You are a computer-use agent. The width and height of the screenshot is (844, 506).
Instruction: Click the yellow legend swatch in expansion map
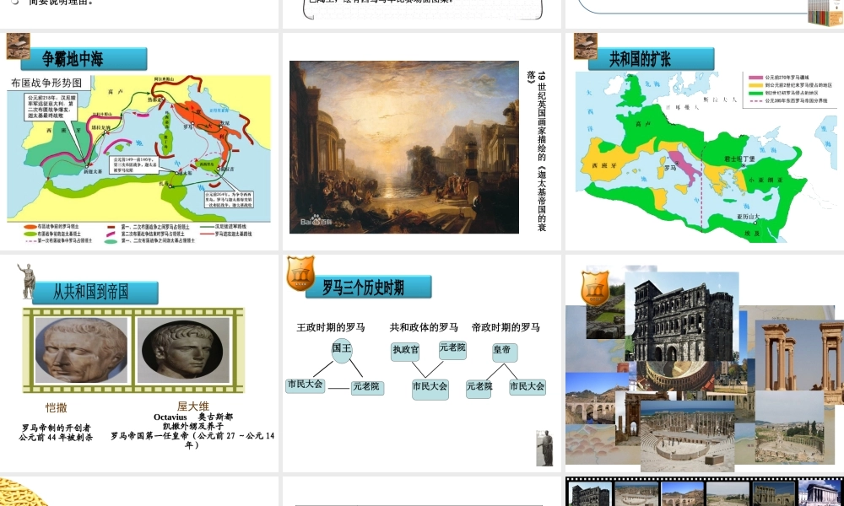[755, 85]
